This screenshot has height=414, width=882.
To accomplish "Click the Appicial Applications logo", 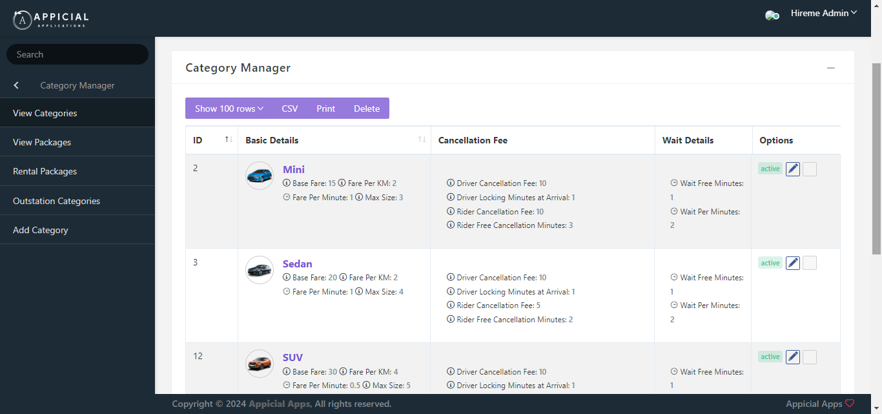I will pos(51,19).
